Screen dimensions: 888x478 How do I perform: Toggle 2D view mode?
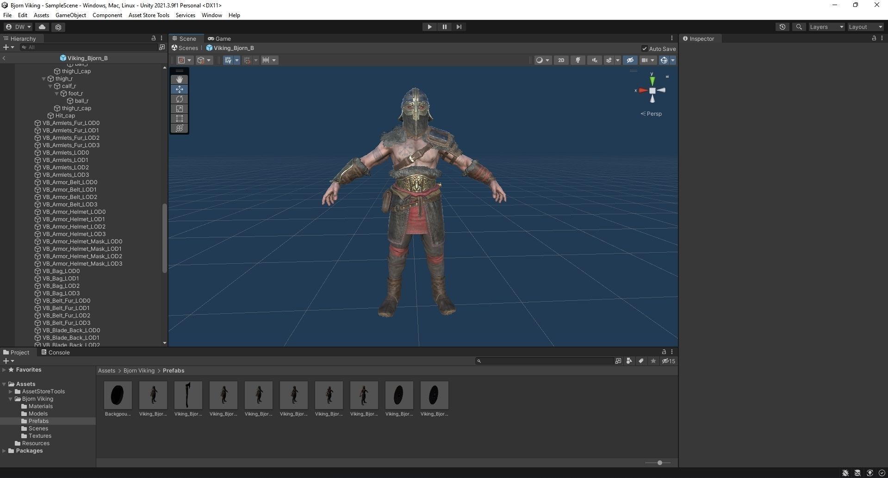561,60
